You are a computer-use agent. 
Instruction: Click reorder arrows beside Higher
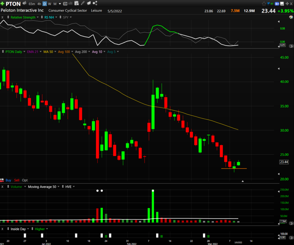[32, 229]
